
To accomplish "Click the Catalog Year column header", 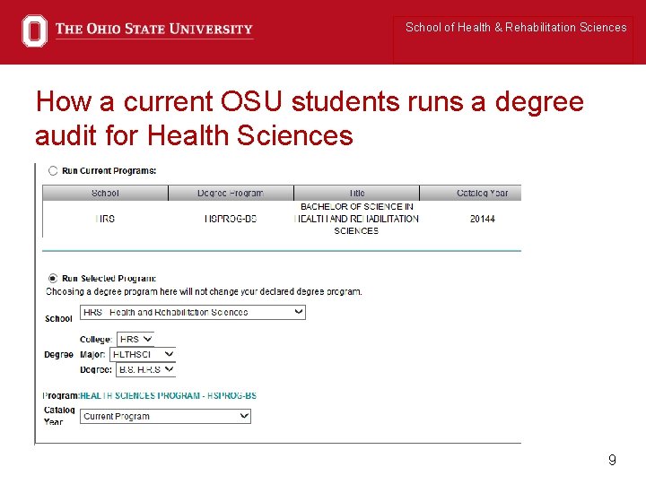I will pos(470,193).
